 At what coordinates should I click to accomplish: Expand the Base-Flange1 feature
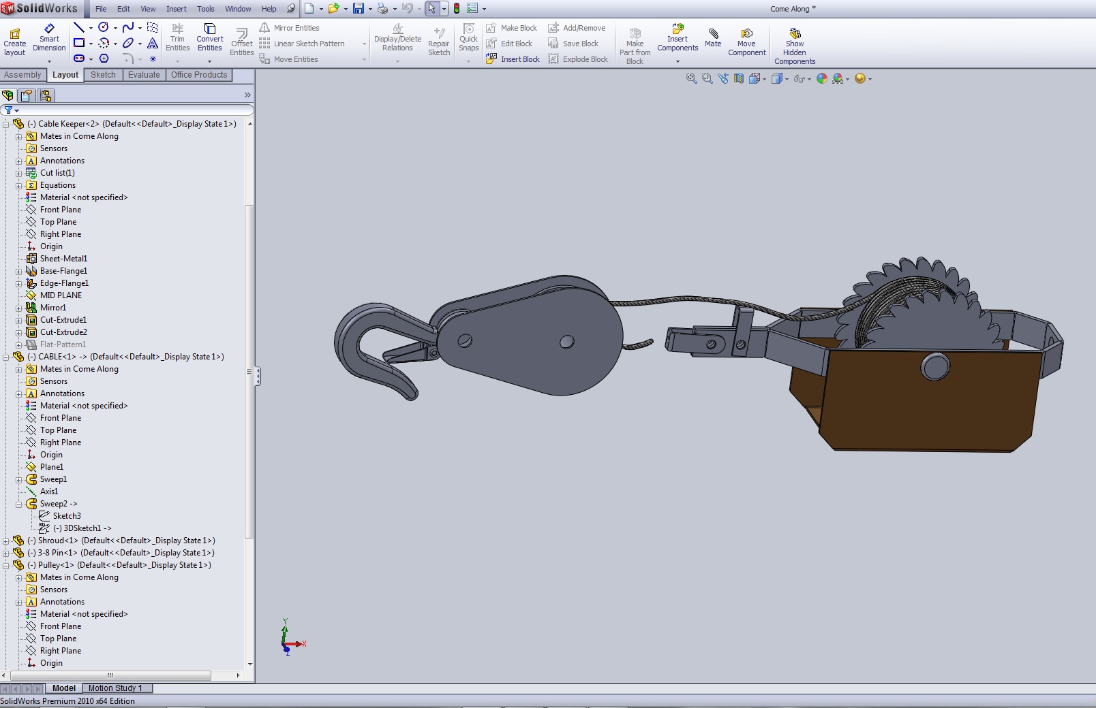point(19,271)
